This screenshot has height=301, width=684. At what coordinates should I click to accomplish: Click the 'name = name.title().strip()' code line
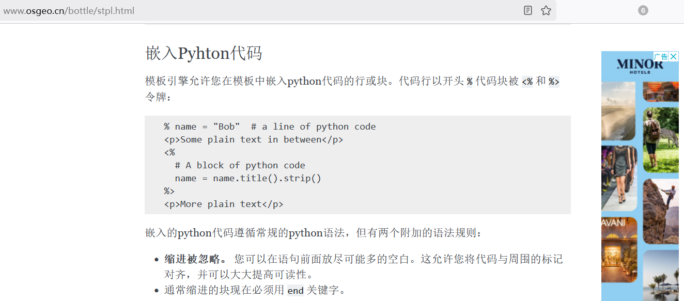[x=248, y=178]
